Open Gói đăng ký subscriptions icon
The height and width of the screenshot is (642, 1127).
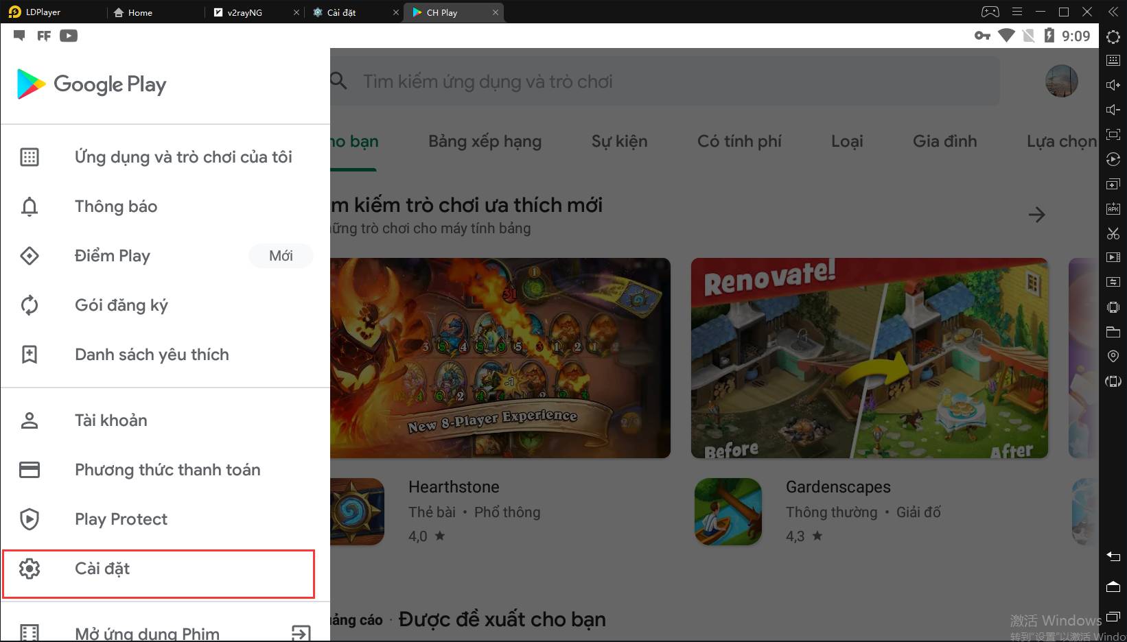[x=30, y=305]
